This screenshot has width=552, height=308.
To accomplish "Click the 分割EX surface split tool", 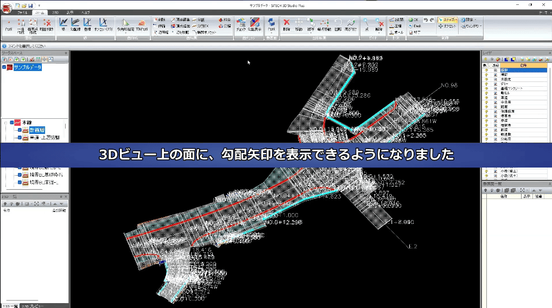I will tap(200, 26).
